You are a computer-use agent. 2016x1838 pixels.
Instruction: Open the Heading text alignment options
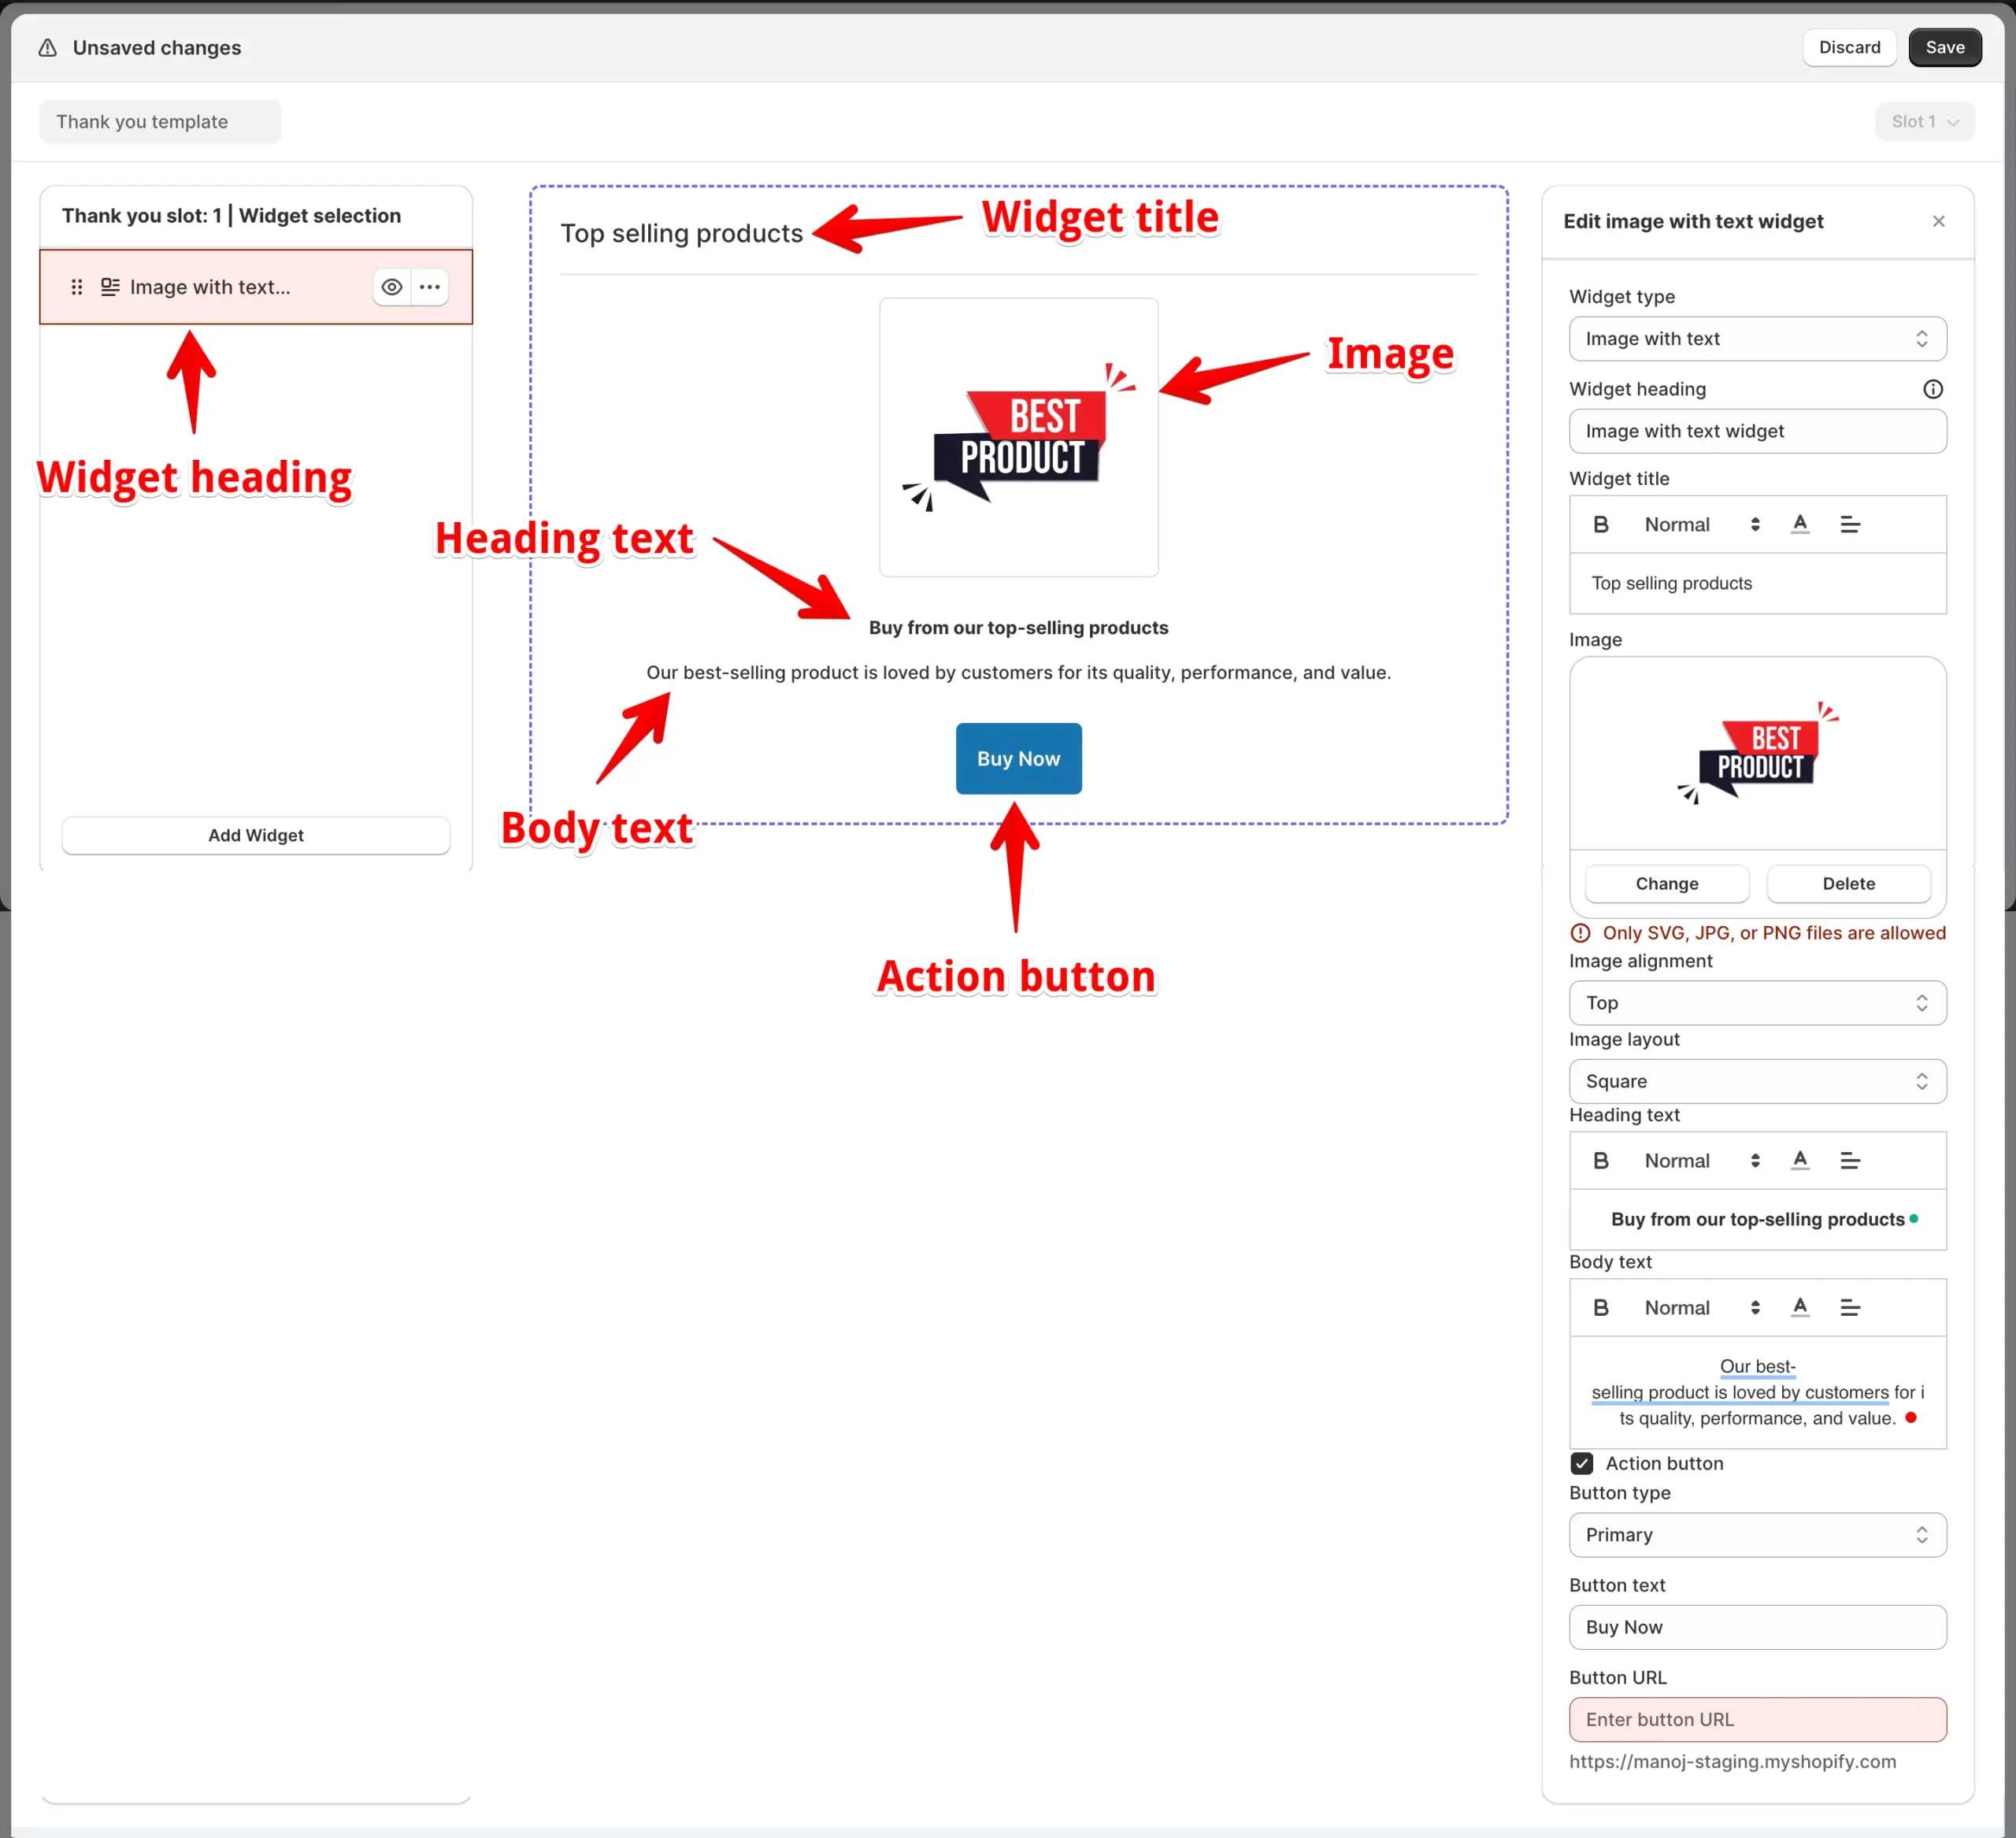[x=1849, y=1160]
